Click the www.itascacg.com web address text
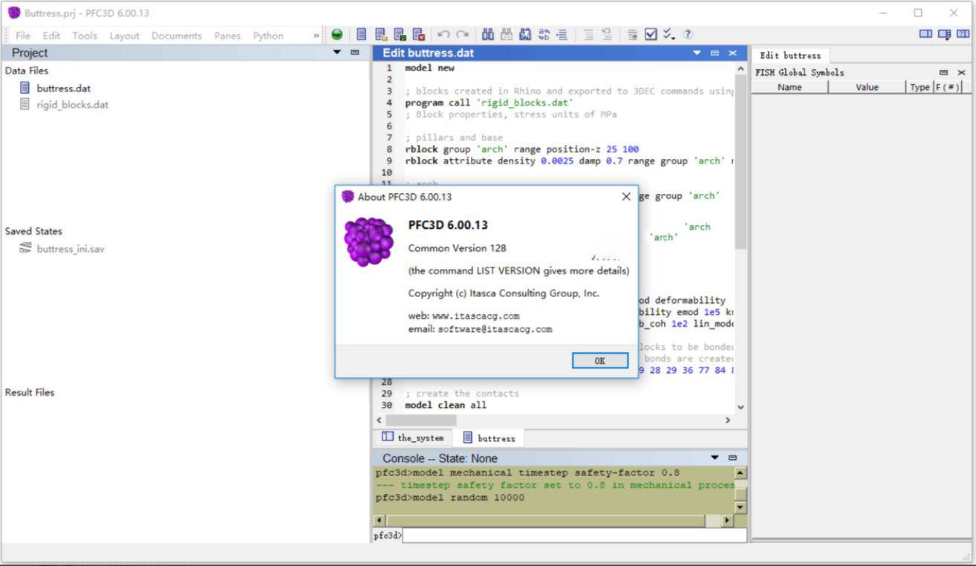976x566 pixels. point(476,316)
